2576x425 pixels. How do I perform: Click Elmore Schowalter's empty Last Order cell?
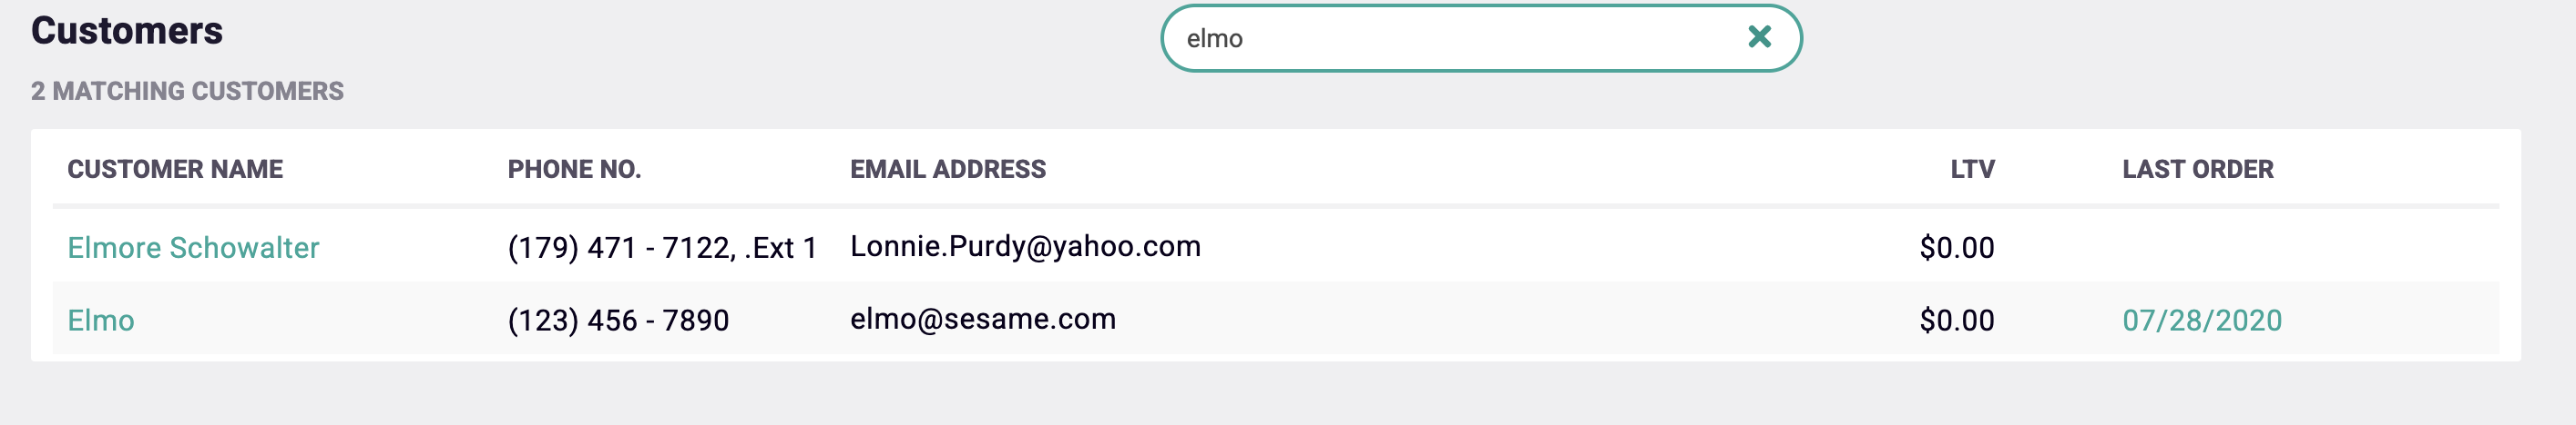(x=2200, y=247)
